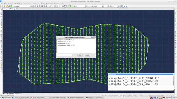Click the green ByLayer color swatch
The height and width of the screenshot is (99, 177).
click(71, 6)
